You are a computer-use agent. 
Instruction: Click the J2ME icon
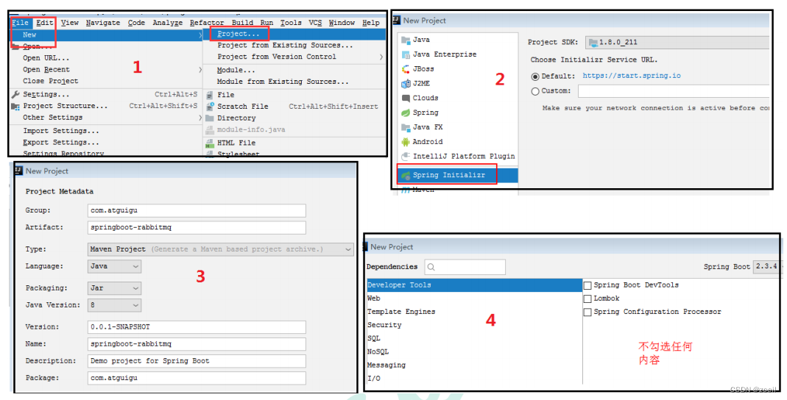[406, 83]
